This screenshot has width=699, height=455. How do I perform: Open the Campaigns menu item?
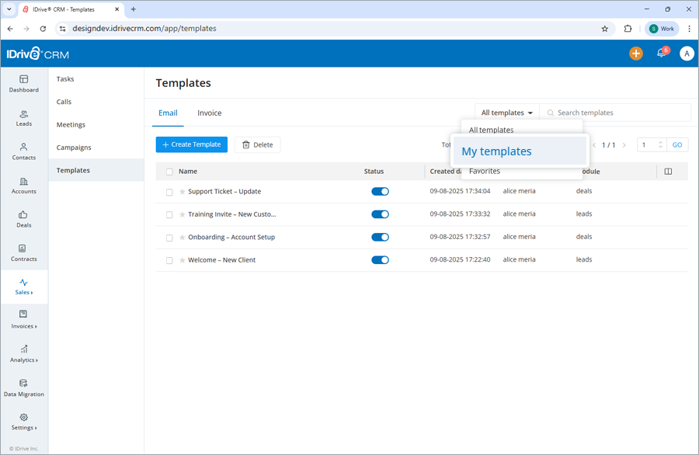point(73,147)
